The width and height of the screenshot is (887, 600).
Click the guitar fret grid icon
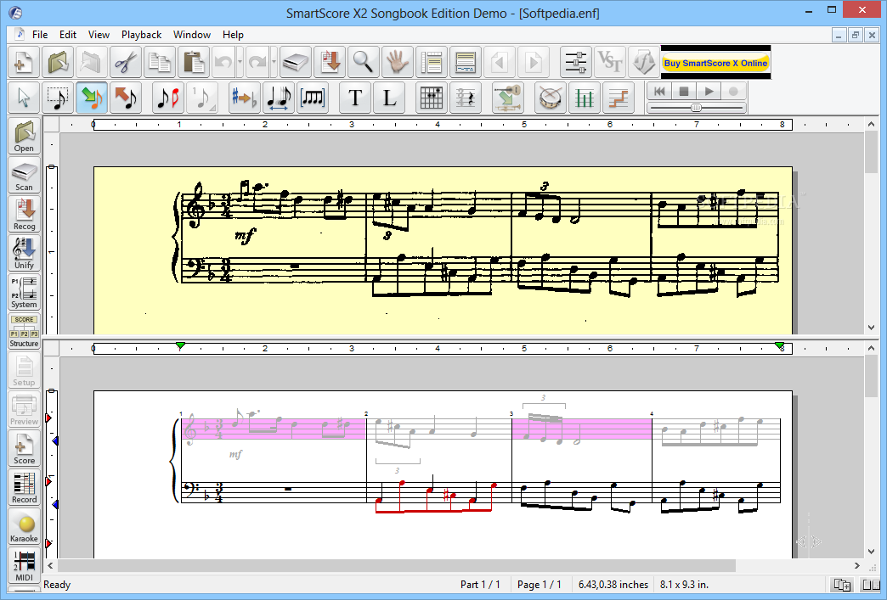[432, 98]
